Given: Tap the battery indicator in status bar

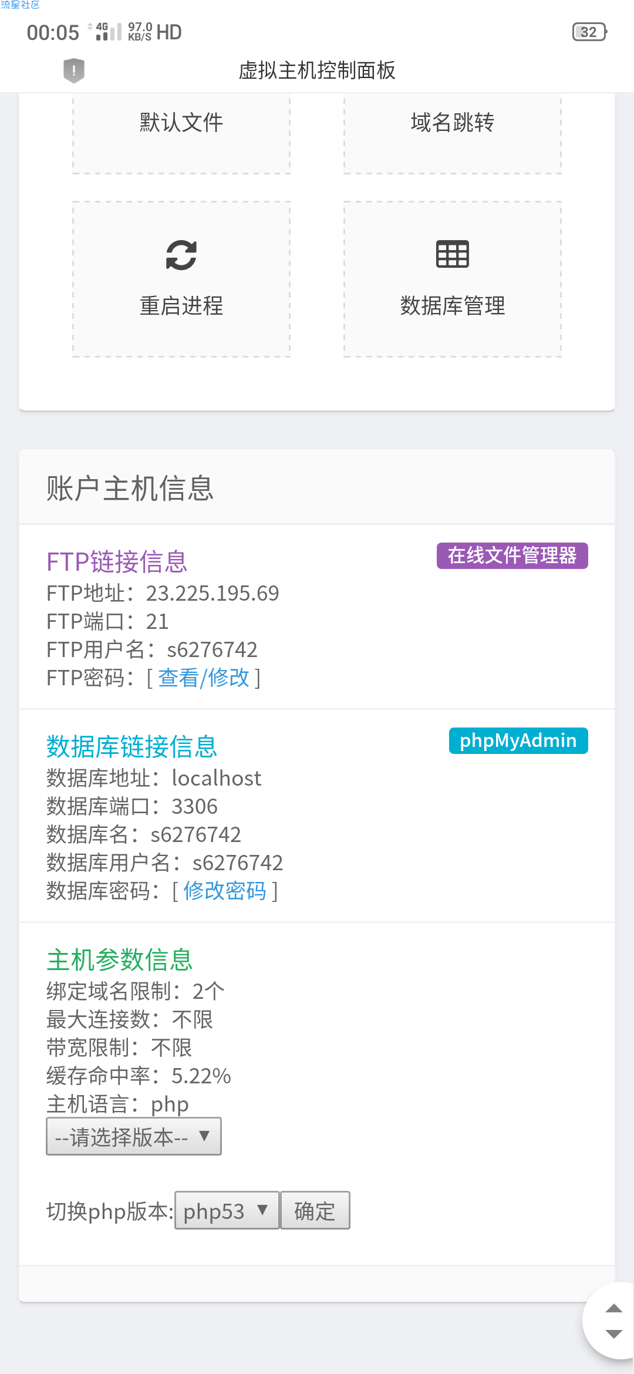Looking at the screenshot, I should click(x=589, y=32).
